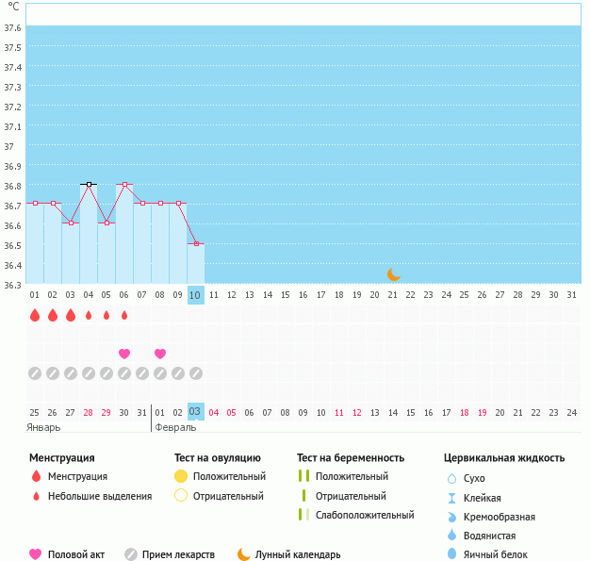Click the 'Яичный белок' cervical fluid legend icon
The image size is (590, 561).
coord(451,554)
